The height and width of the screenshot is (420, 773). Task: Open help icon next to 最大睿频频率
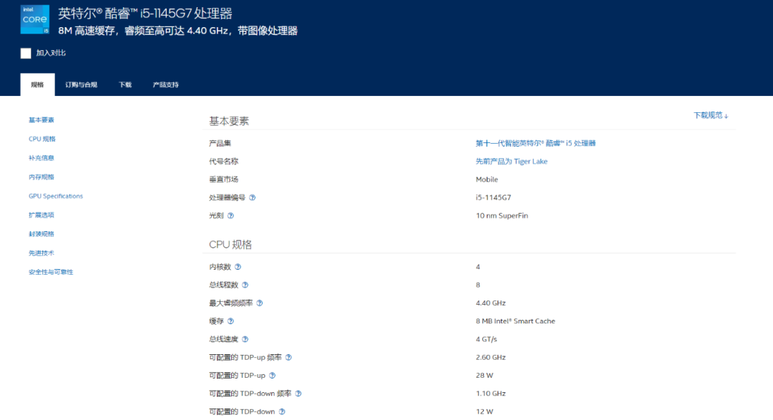[x=259, y=303]
